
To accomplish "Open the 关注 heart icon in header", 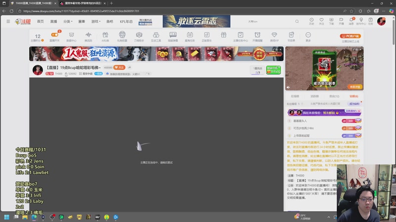I will (321, 21).
